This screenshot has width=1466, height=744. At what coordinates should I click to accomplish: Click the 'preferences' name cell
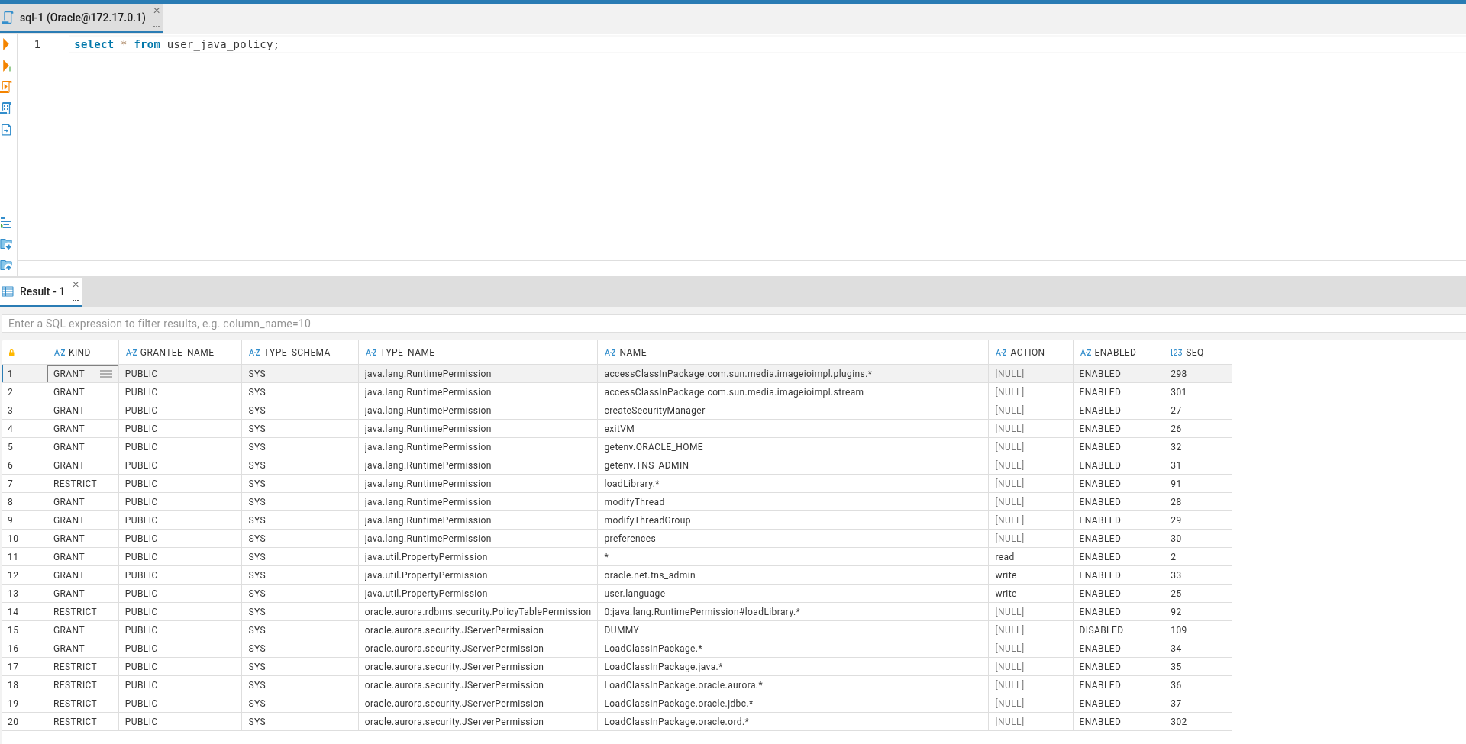tap(793, 539)
